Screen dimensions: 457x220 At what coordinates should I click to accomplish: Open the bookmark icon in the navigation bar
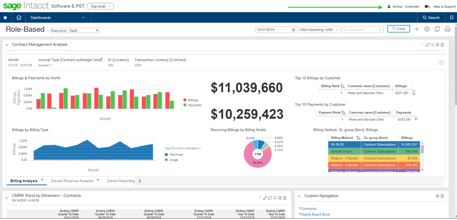(452, 18)
